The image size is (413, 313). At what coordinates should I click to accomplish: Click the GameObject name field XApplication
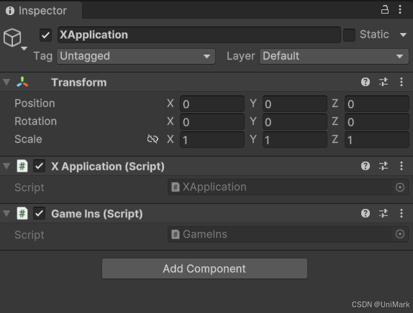click(x=199, y=34)
